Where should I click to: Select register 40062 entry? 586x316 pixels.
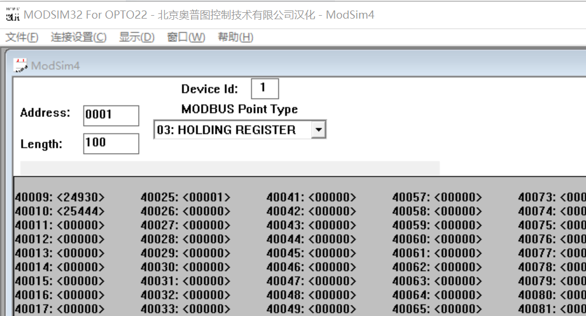pyautogui.click(x=437, y=267)
